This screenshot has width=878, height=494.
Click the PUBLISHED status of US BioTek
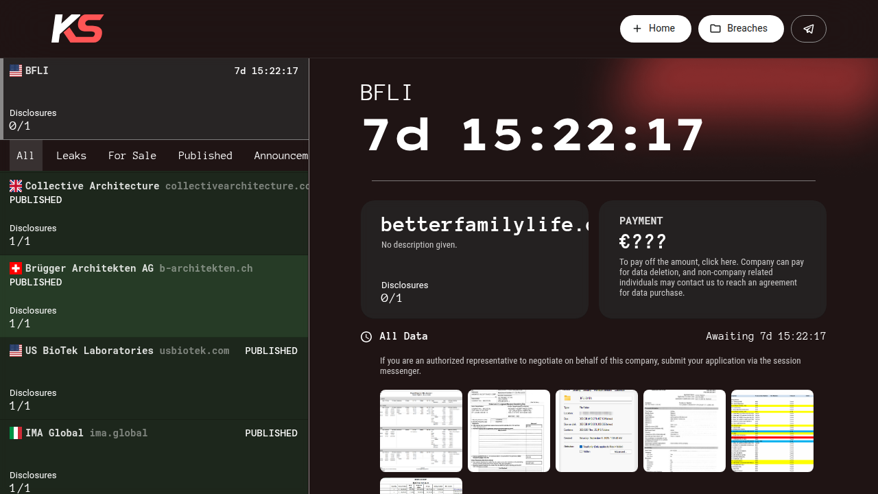(271, 351)
